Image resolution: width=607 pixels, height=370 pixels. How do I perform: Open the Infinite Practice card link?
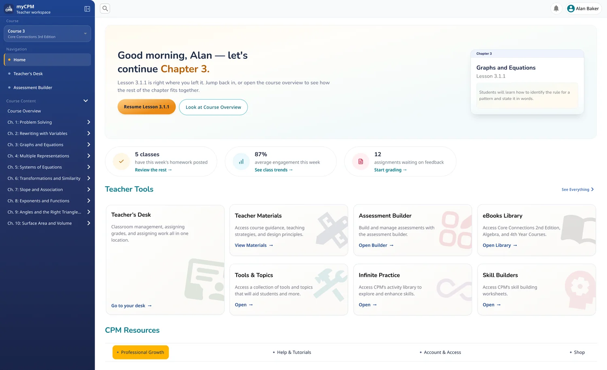click(368, 305)
